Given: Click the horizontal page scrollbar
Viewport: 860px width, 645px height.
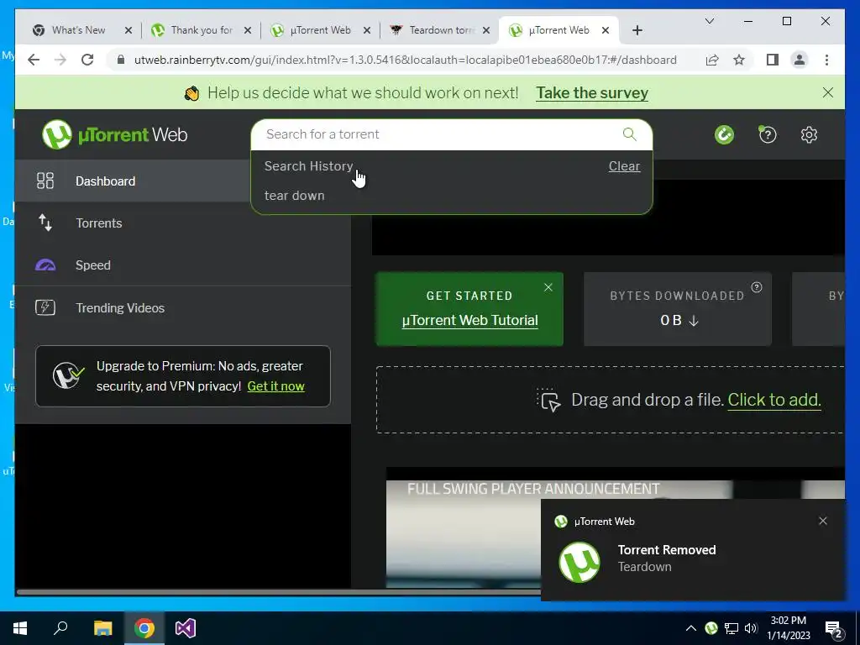Looking at the screenshot, I should [x=279, y=592].
